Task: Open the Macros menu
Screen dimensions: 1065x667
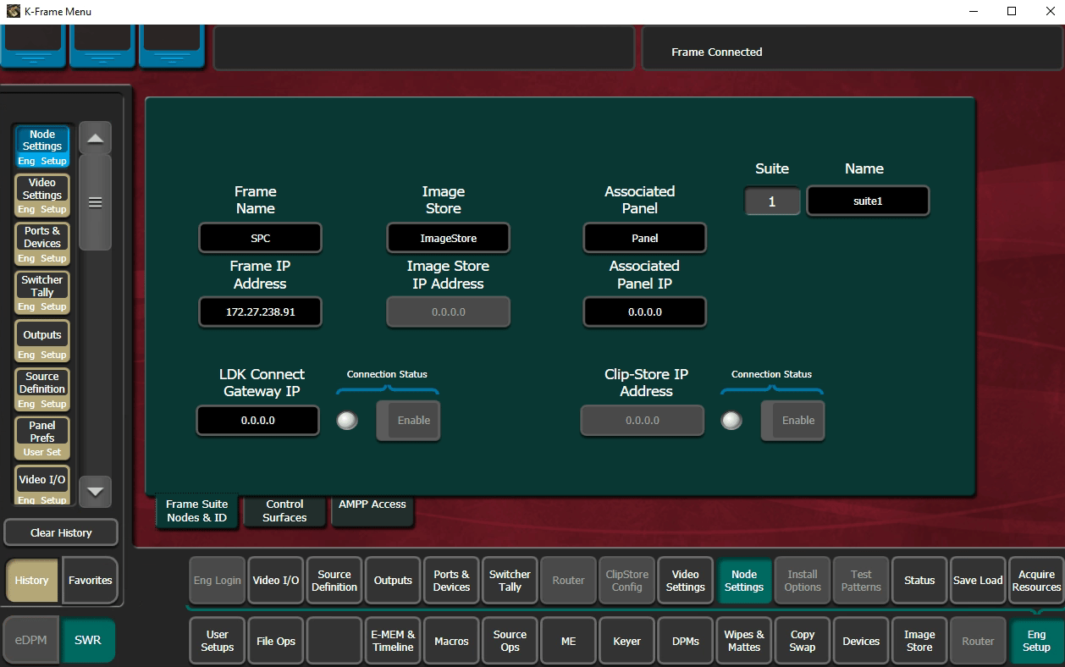Action: (x=451, y=641)
